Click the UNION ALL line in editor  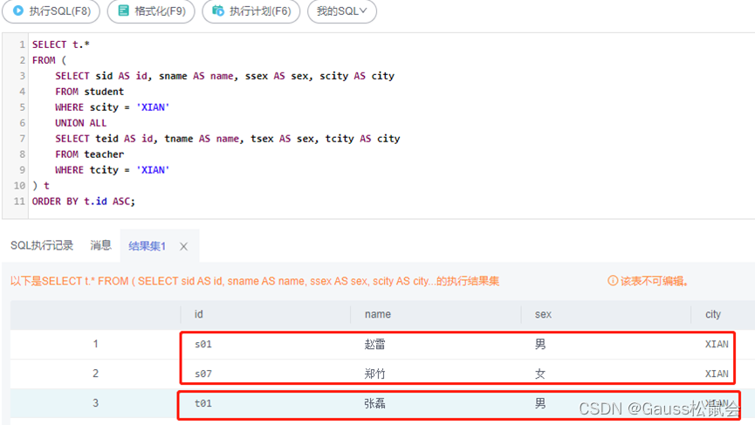(x=80, y=123)
